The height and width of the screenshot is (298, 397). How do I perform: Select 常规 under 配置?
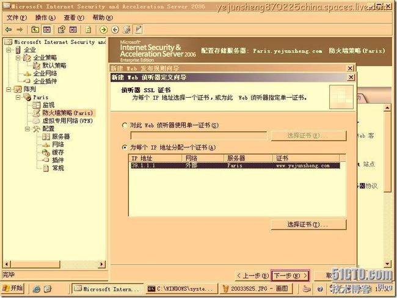[58, 168]
